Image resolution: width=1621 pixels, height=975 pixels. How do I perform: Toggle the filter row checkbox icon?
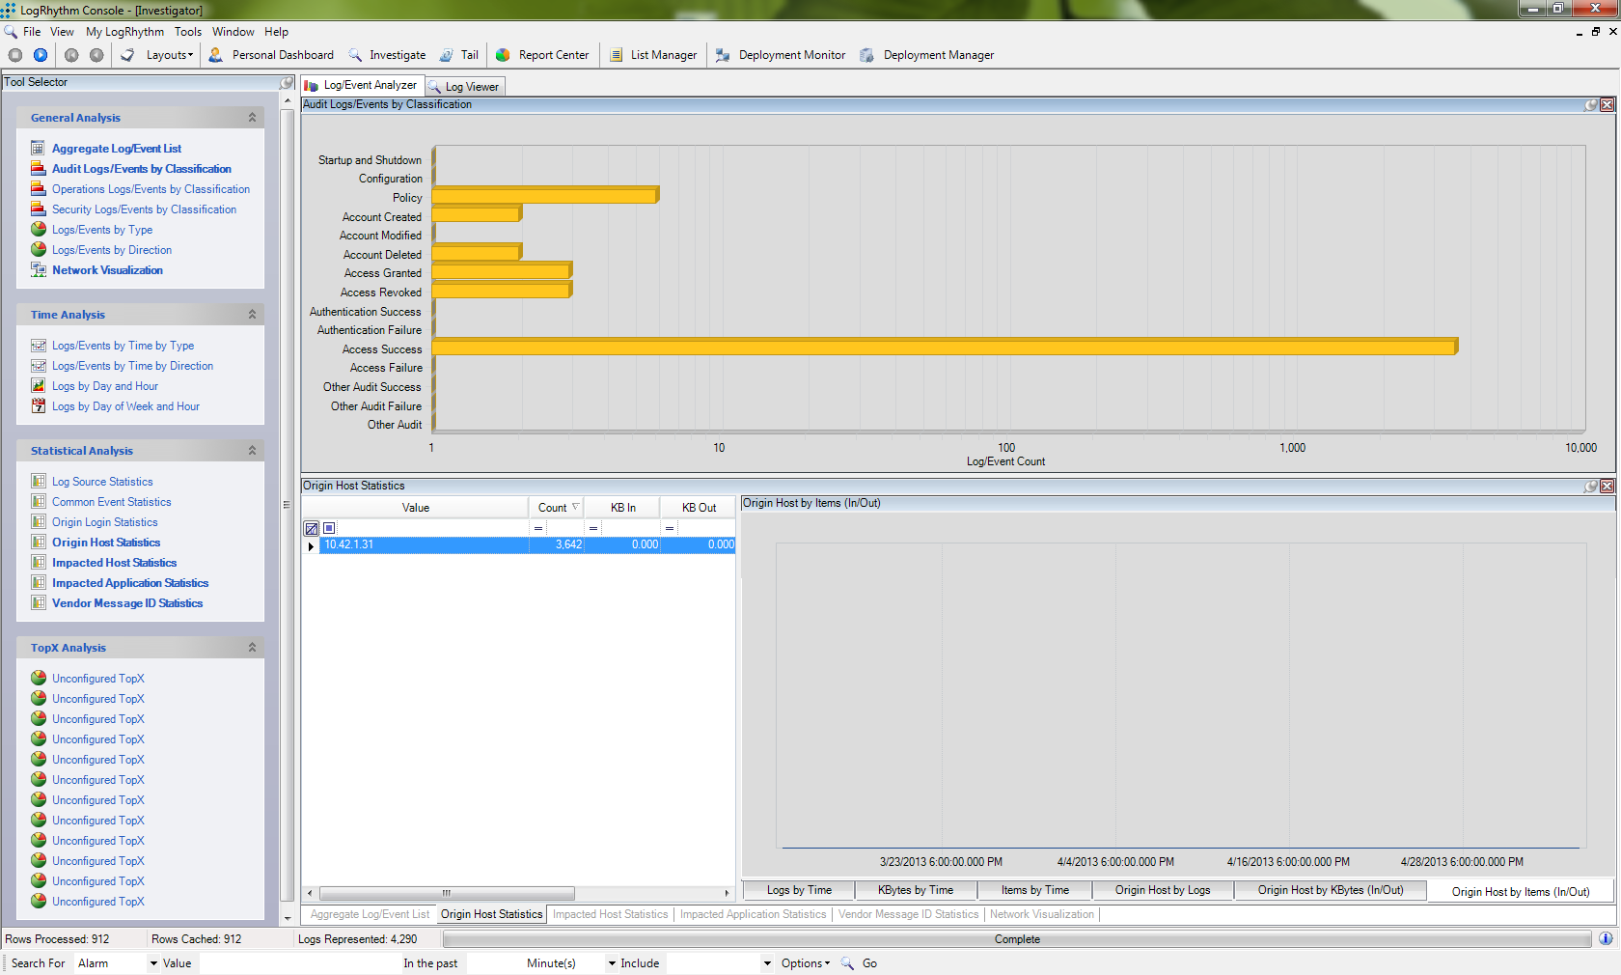click(x=329, y=528)
